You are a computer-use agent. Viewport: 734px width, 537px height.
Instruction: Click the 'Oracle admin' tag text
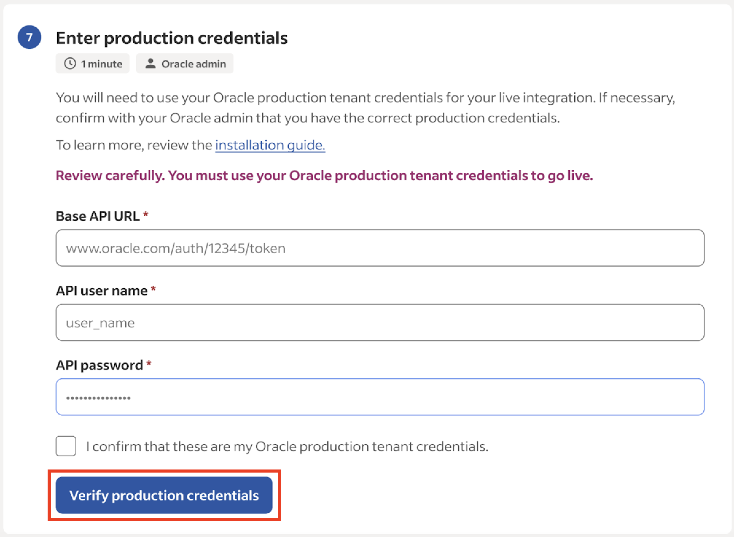(194, 64)
